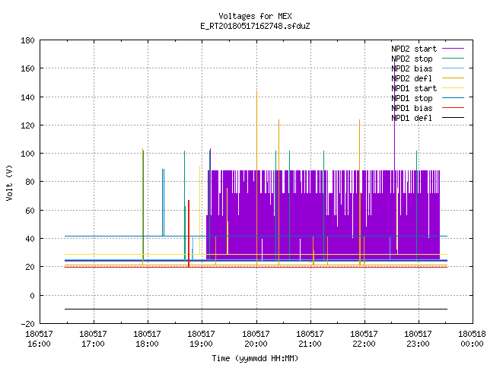Click the purple NPD2 start legend line

tap(453, 49)
